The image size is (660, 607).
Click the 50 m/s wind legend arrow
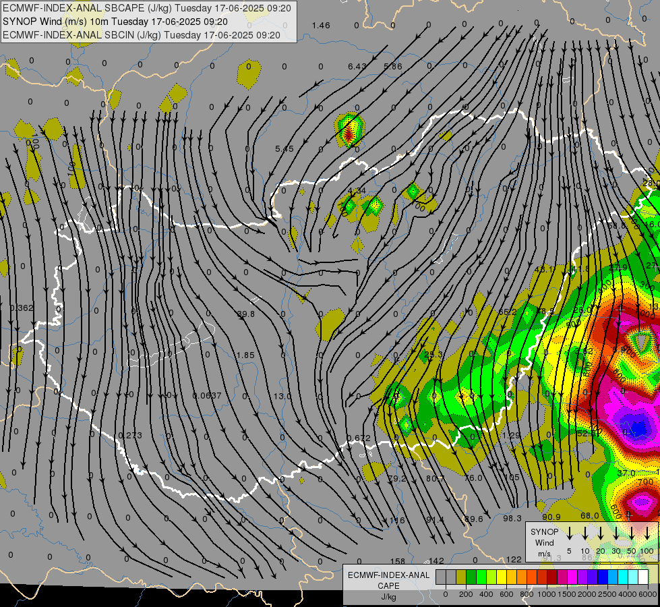point(632,533)
